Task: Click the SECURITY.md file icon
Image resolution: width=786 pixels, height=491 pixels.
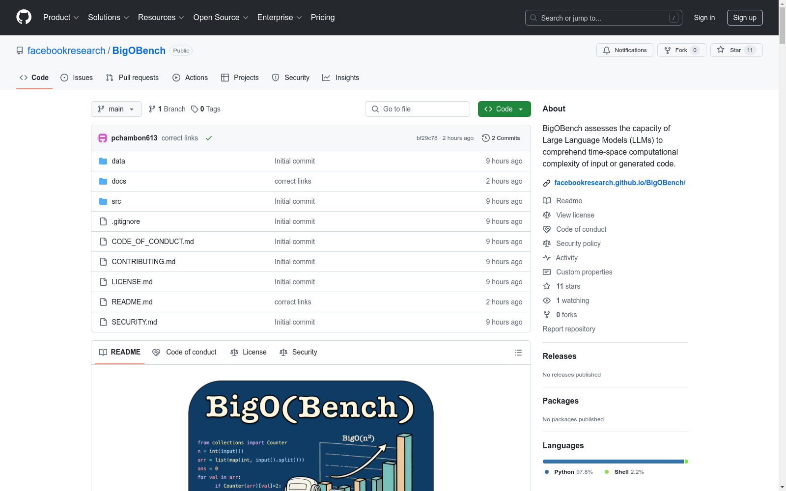Action: pyautogui.click(x=103, y=322)
